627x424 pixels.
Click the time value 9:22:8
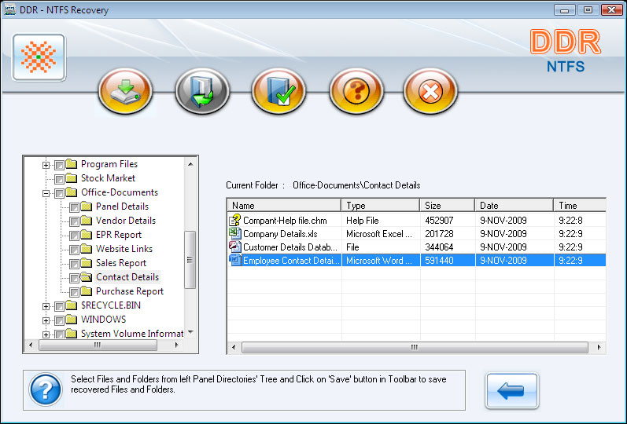570,220
